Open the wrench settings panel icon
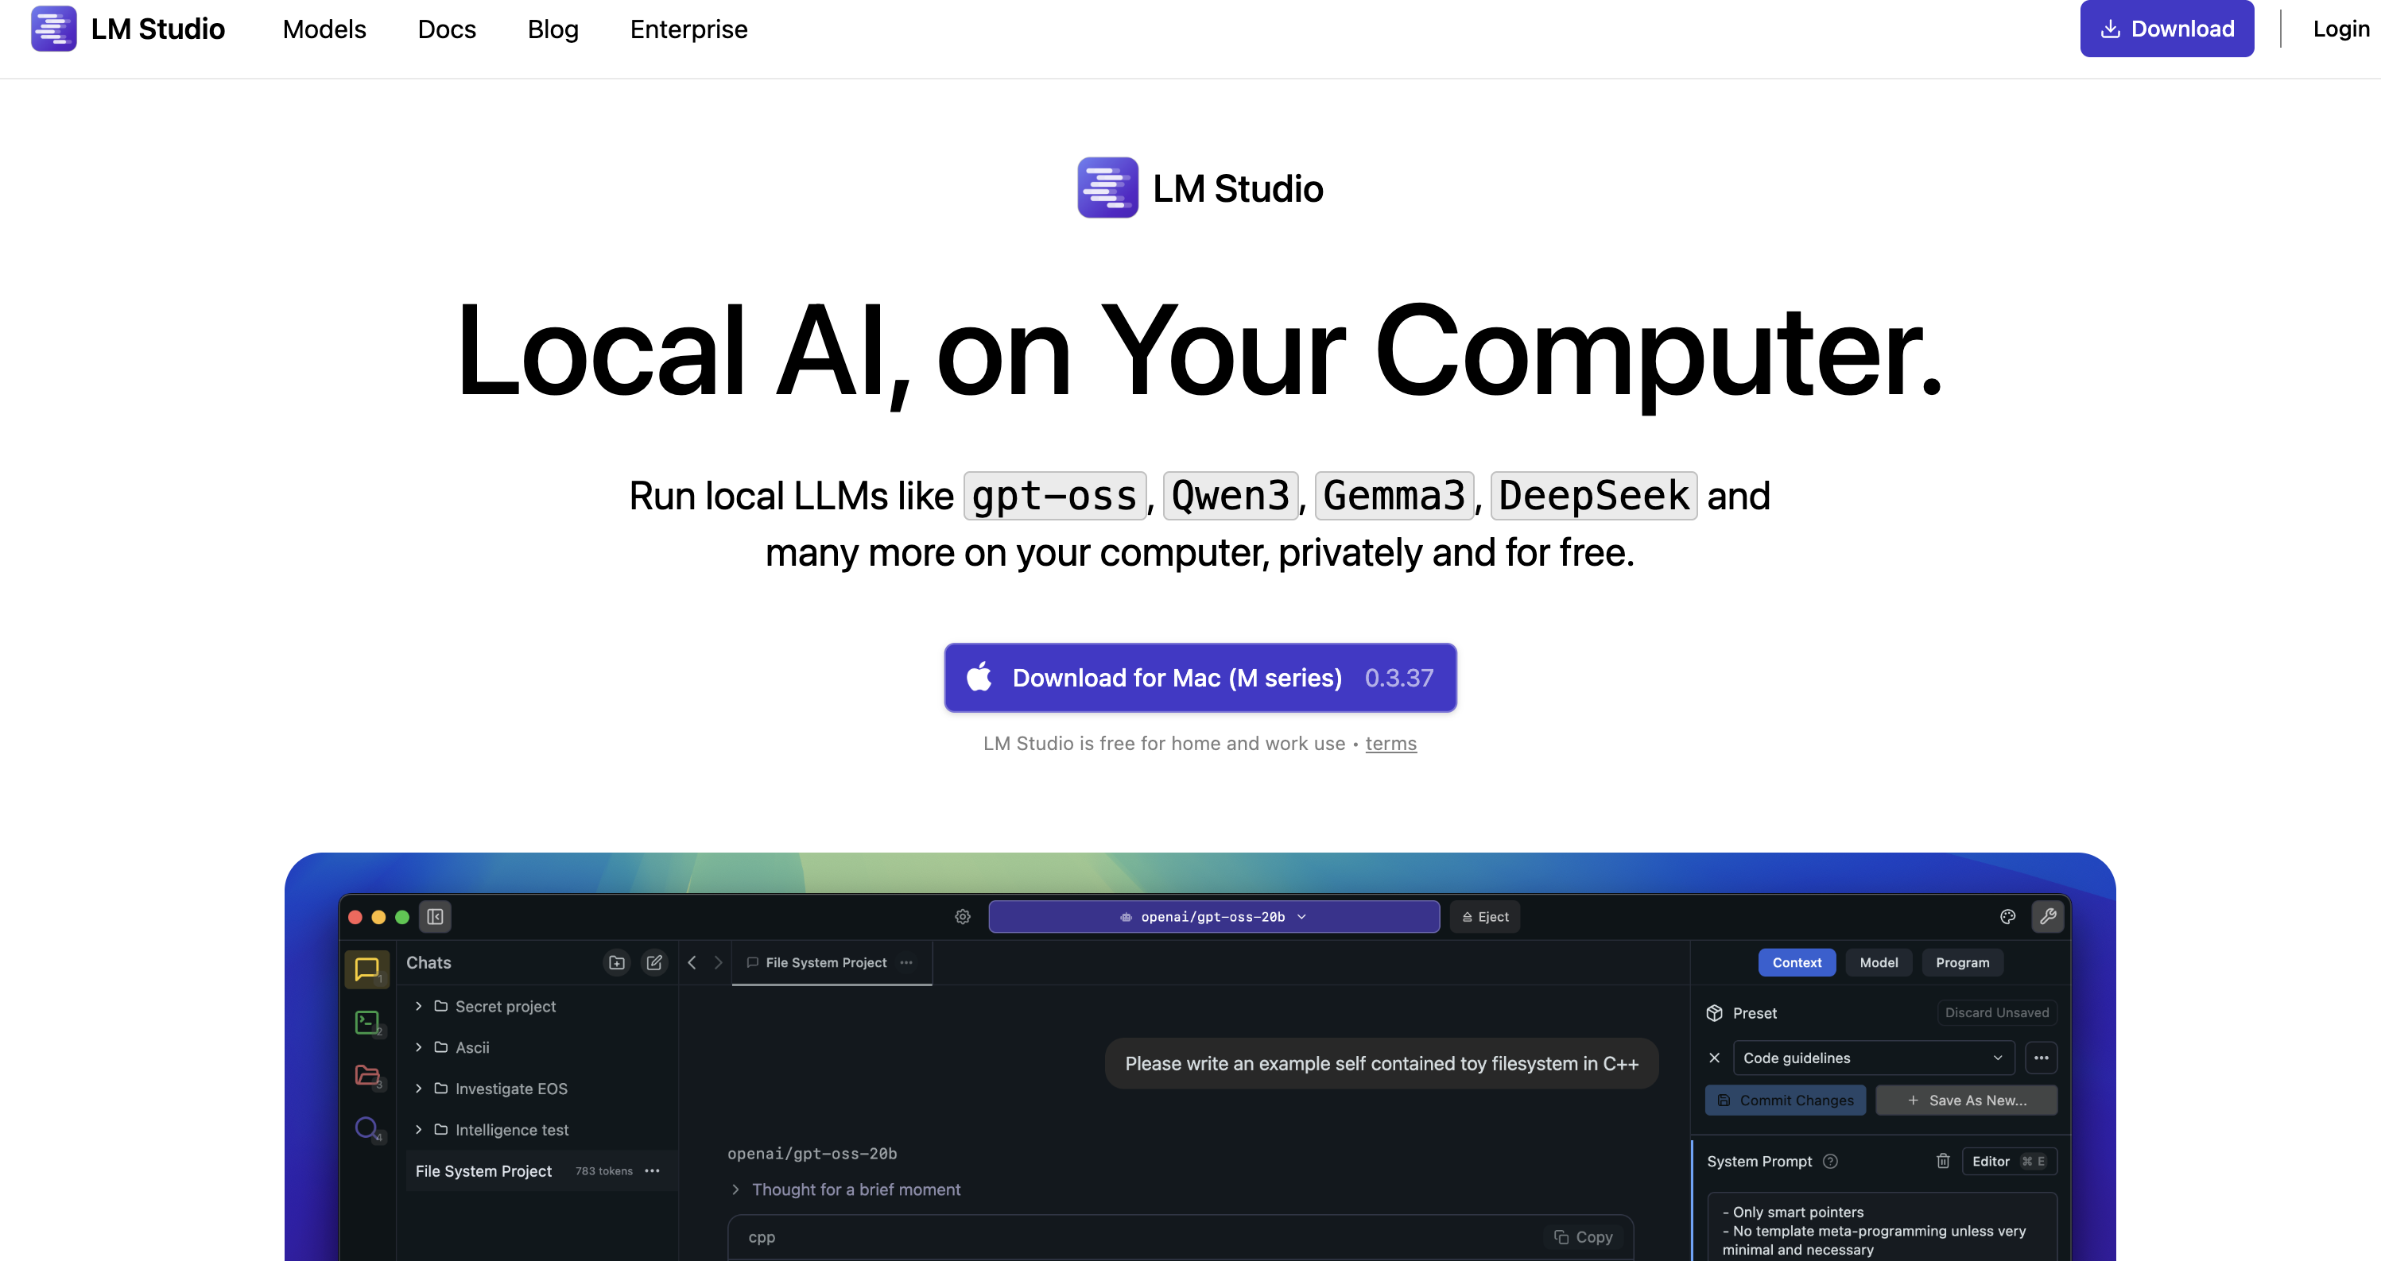Viewport: 2381px width, 1261px height. (x=2048, y=916)
